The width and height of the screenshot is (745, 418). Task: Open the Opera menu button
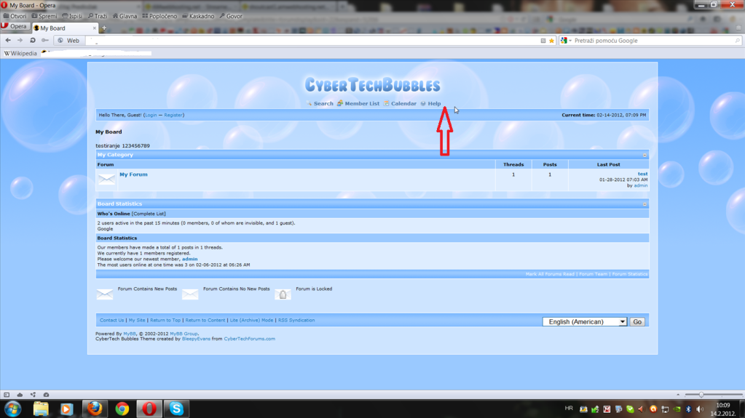tap(15, 27)
